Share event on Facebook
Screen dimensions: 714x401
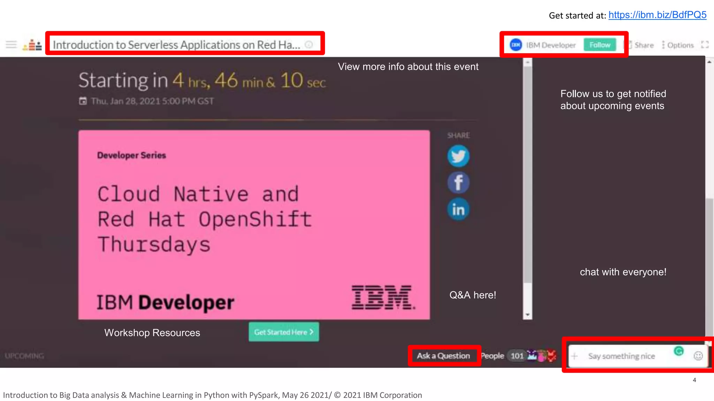[x=458, y=182]
